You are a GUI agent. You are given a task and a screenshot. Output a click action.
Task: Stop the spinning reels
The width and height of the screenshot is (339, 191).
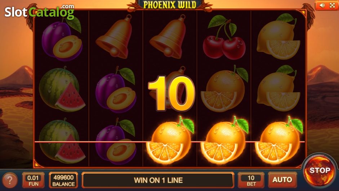pos(320,170)
